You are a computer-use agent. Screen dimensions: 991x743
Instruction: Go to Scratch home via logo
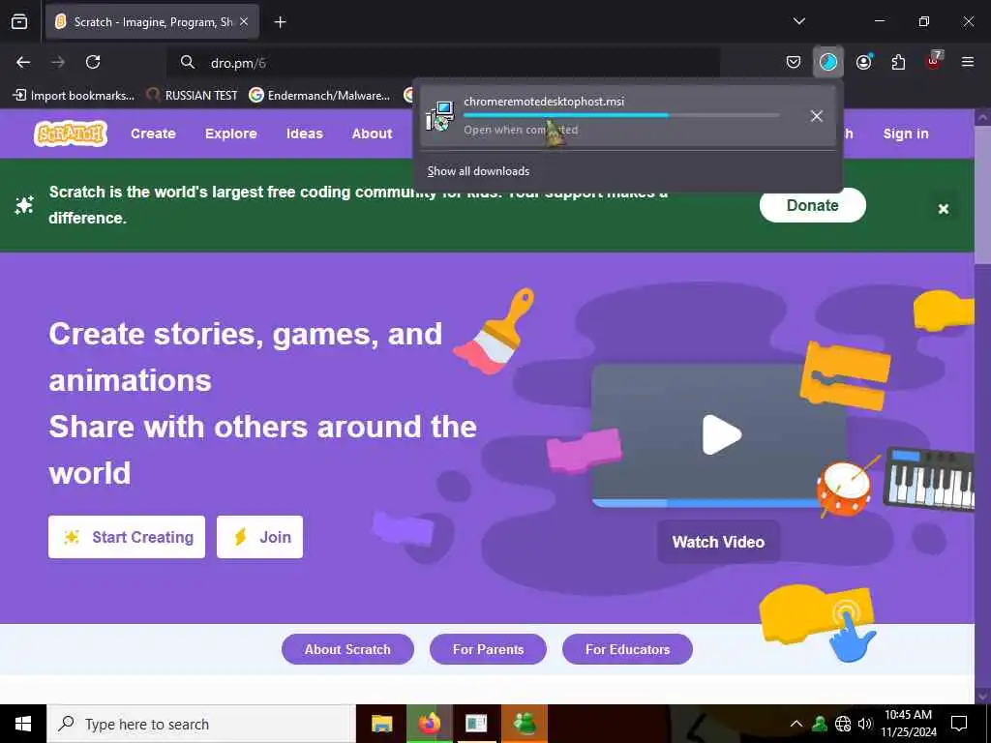pos(71,134)
